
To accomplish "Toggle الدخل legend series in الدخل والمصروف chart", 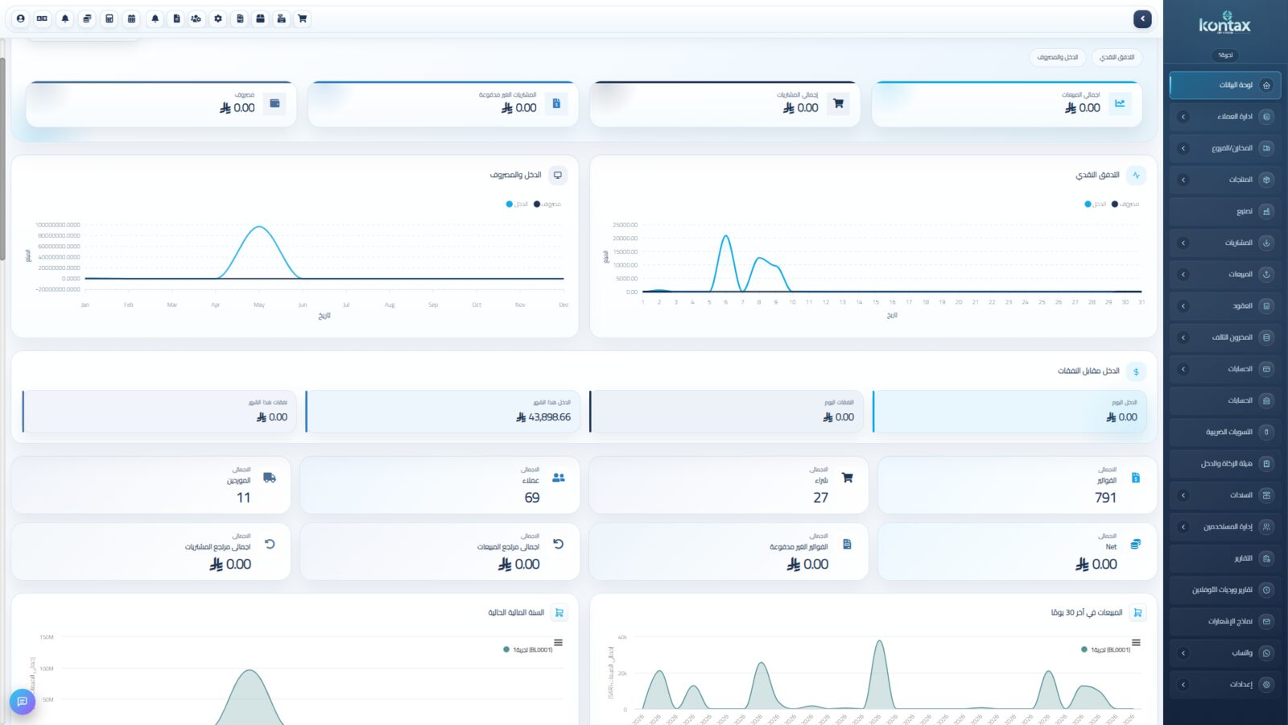I will pyautogui.click(x=517, y=204).
